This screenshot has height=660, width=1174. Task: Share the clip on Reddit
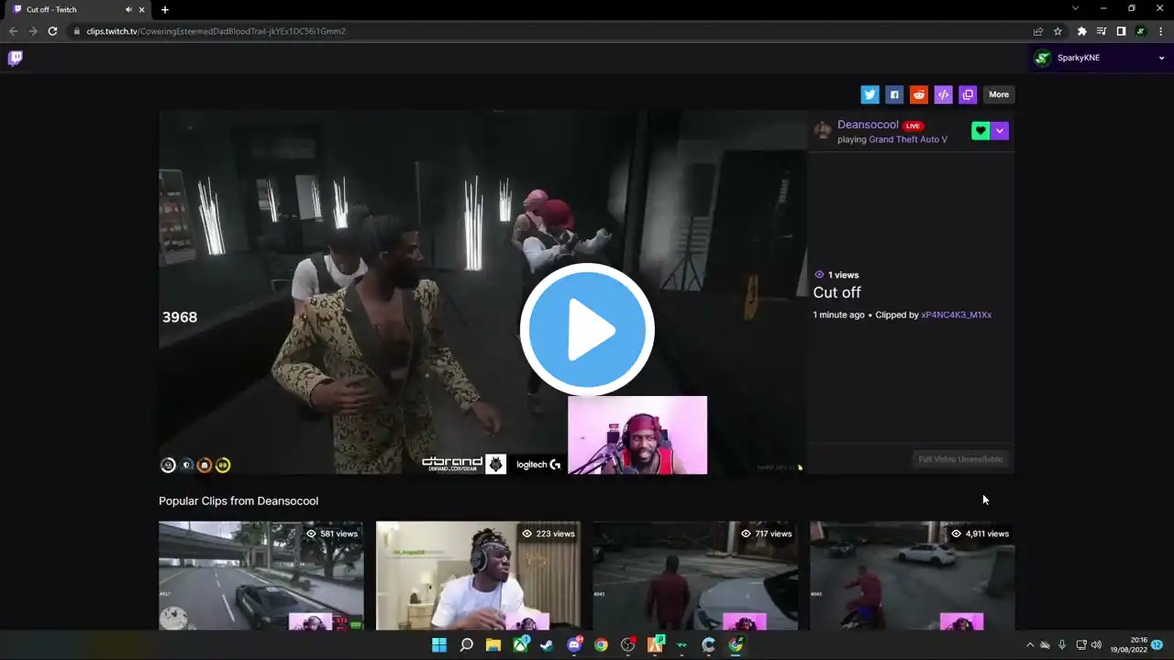(919, 94)
